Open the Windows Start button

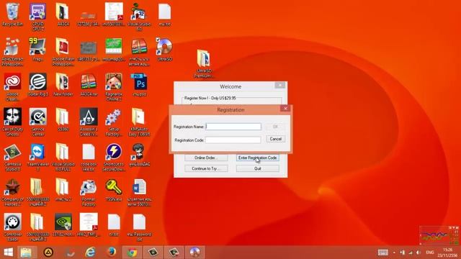[8, 253]
